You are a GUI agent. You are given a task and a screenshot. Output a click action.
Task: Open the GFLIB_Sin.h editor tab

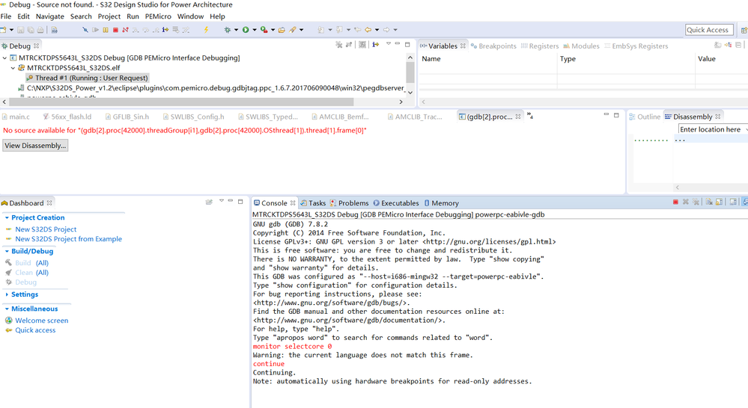point(127,117)
